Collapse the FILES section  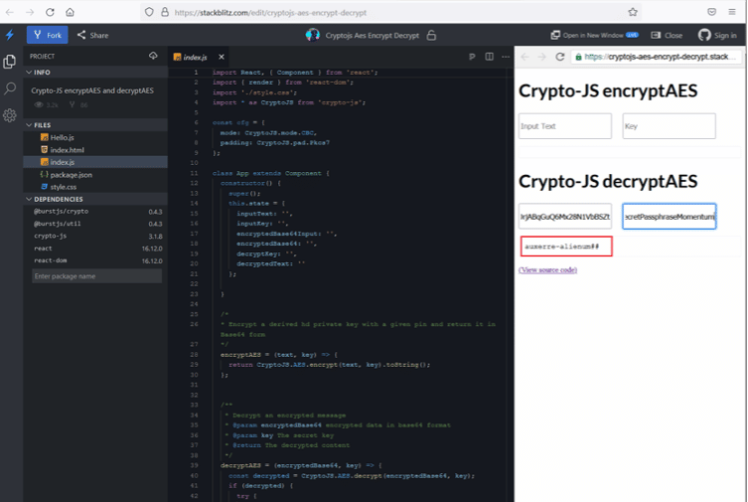[29, 125]
